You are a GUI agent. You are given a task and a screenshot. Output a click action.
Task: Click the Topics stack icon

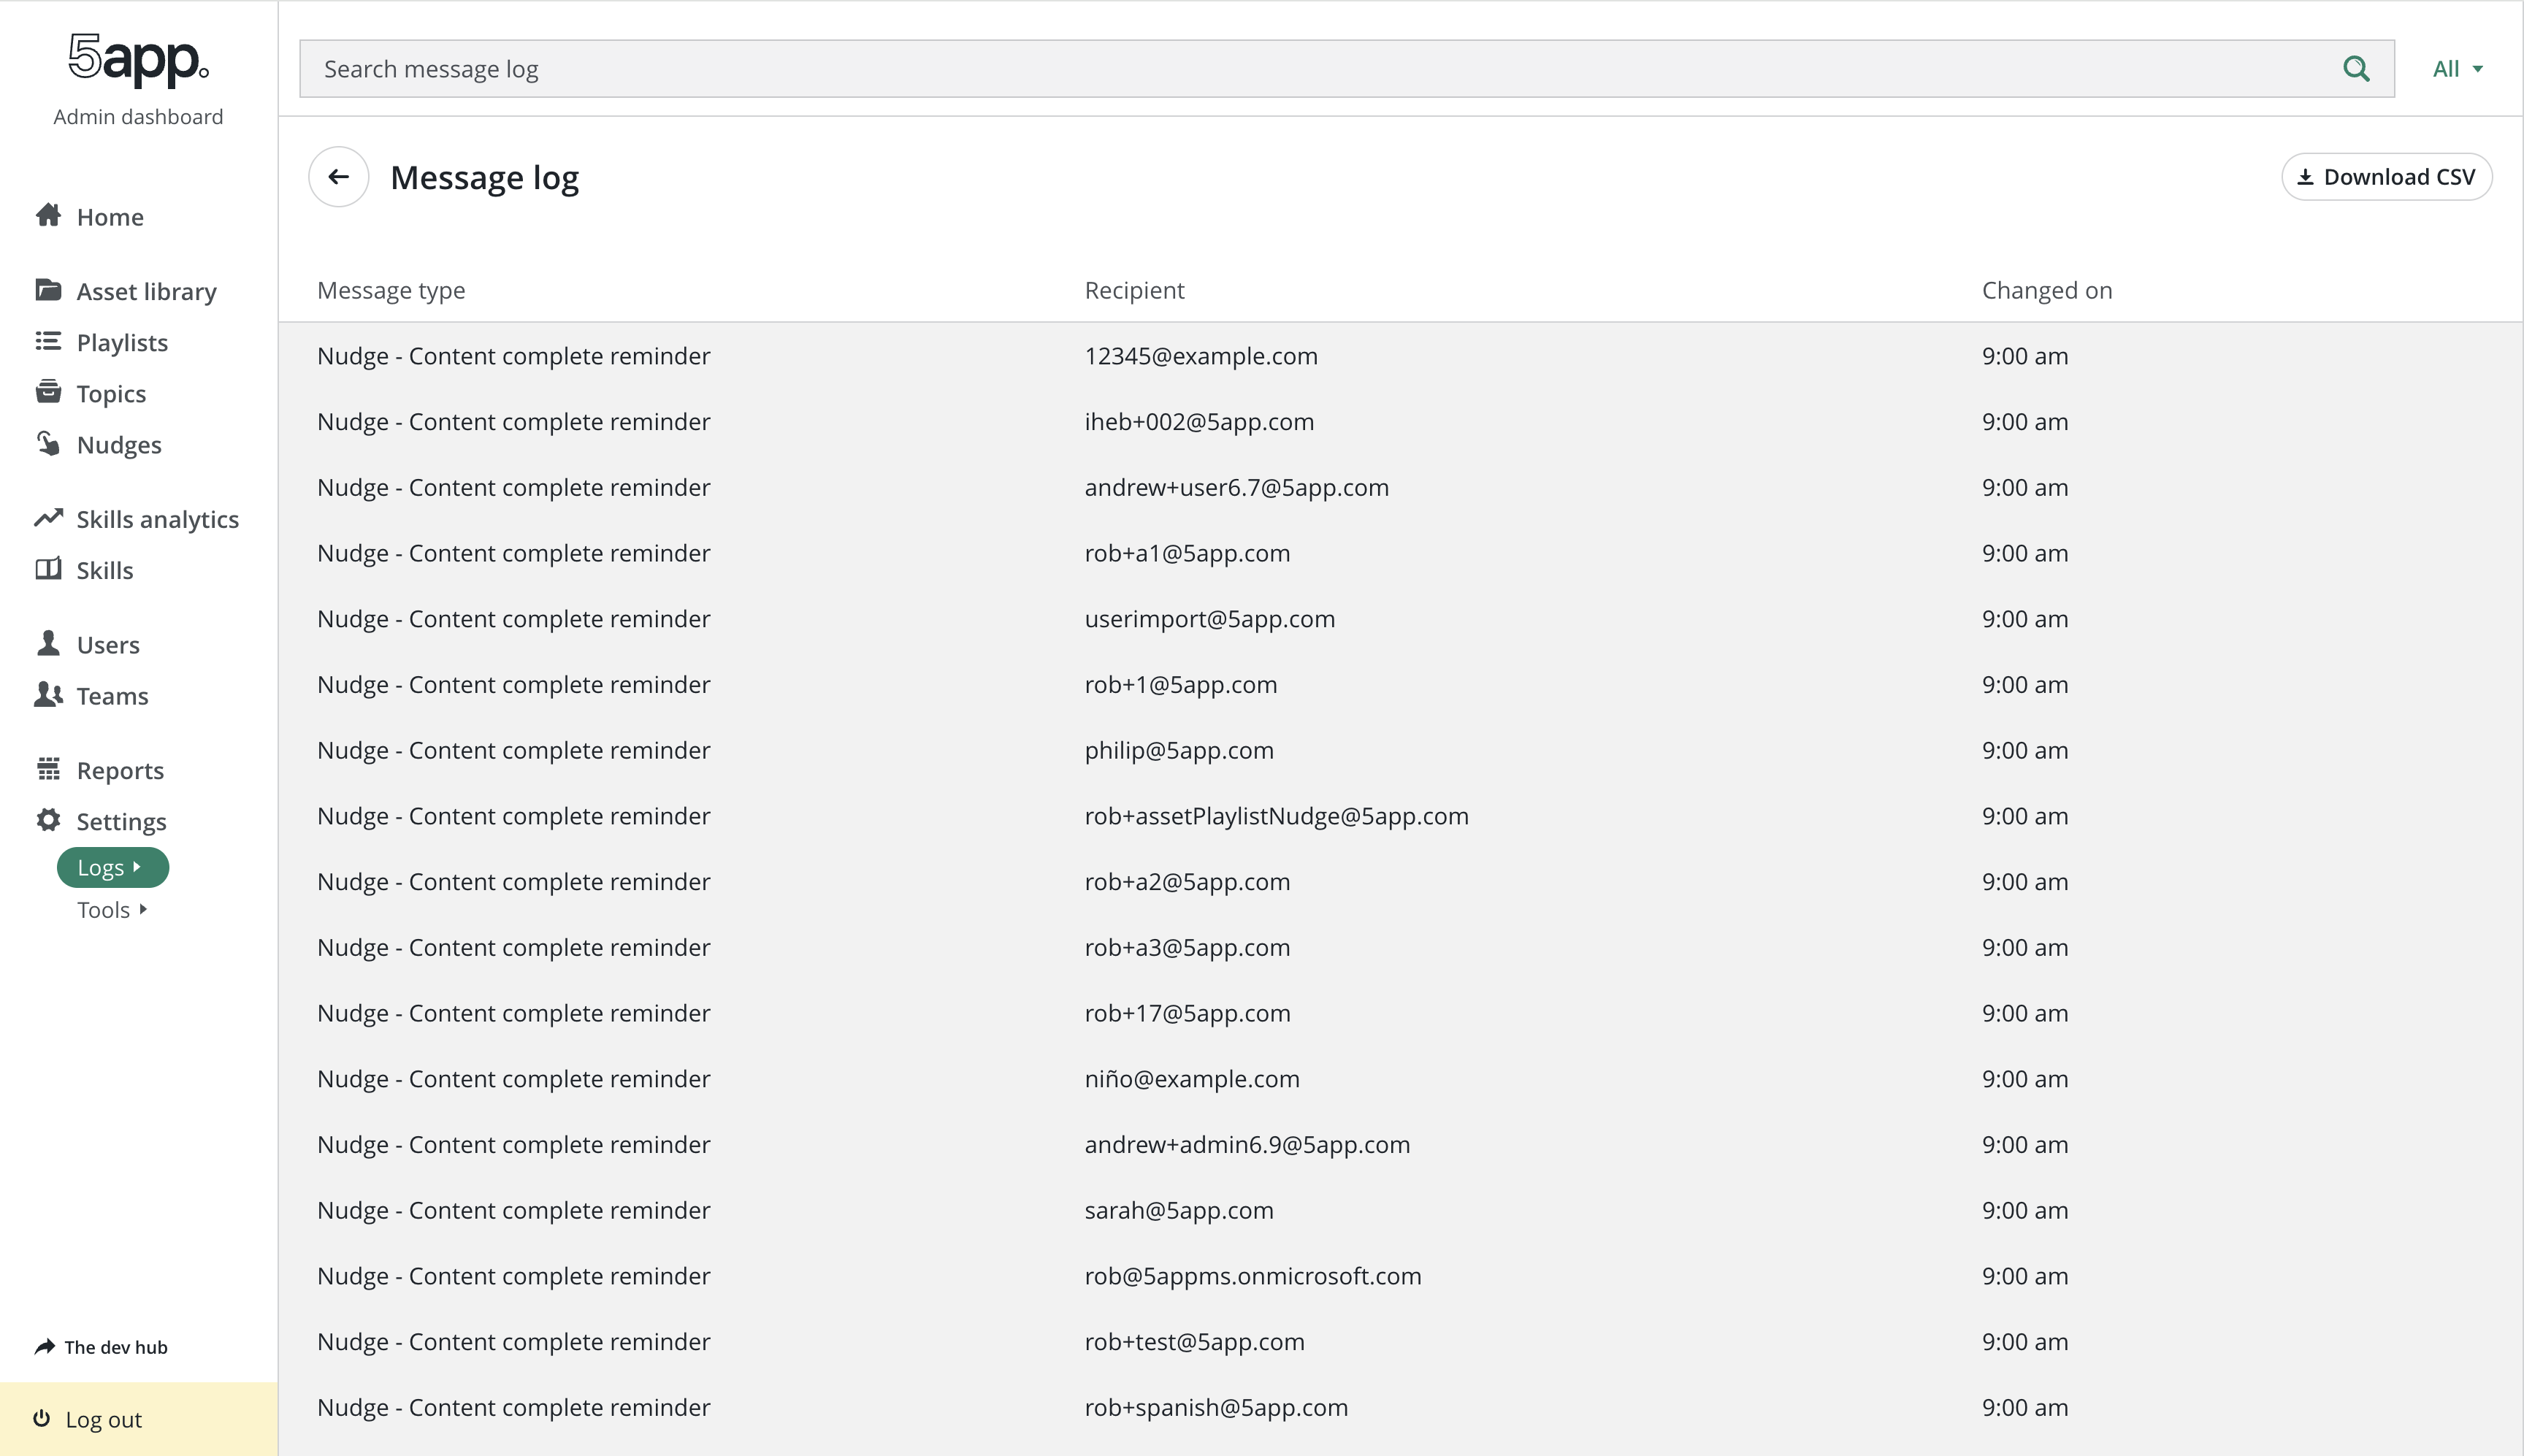pyautogui.click(x=48, y=392)
